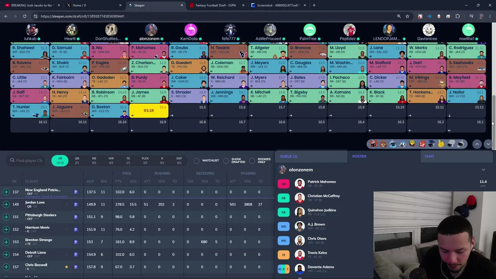Collapse alonzonem queue with chevron

coord(483,170)
